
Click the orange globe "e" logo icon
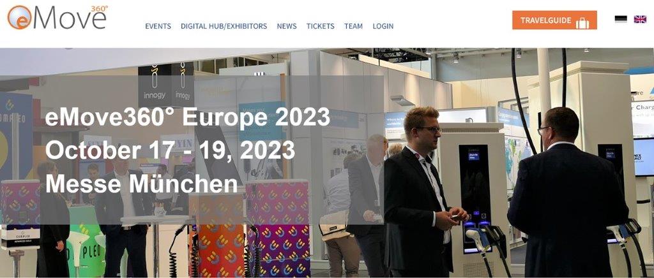click(19, 17)
